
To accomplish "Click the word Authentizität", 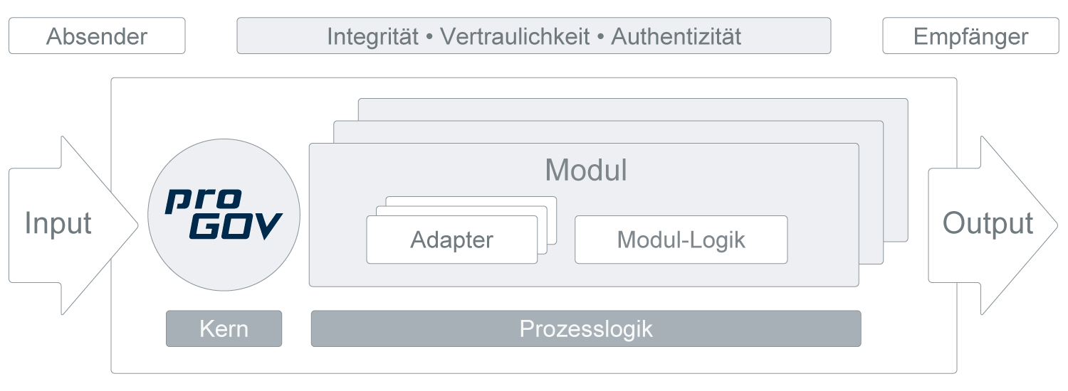I will click(x=676, y=36).
